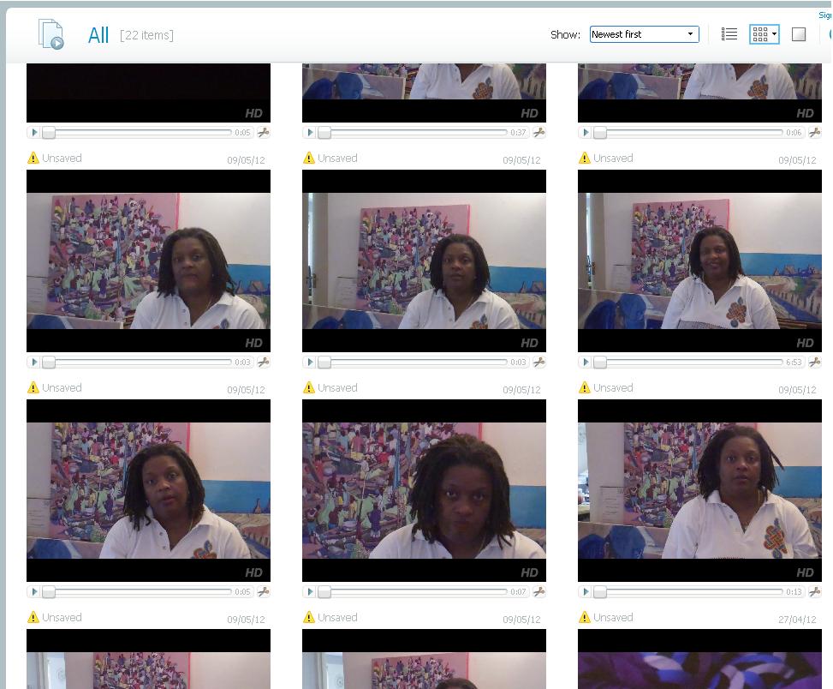Click the seek bar of the 0:07 clip
This screenshot has height=689, width=833.
[x=414, y=591]
